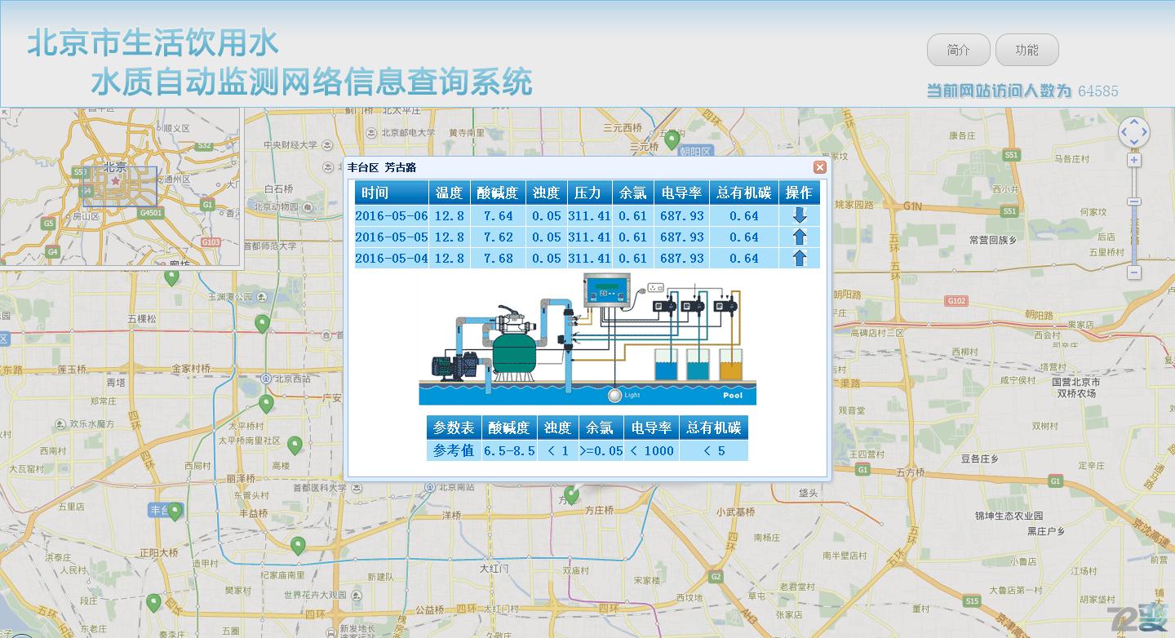Viewport: 1175px width, 638px height.
Task: Open the 简介 introduction page
Action: pyautogui.click(x=958, y=50)
